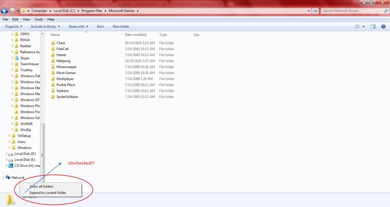
Task: Select the More Games folder icon
Action: pos(53,73)
